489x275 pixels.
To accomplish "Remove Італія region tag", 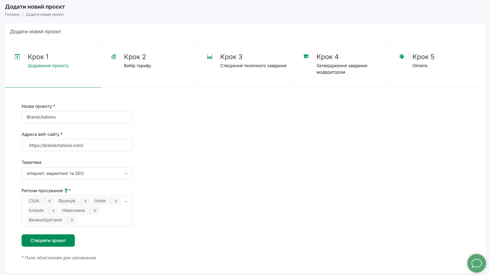I will (x=116, y=201).
